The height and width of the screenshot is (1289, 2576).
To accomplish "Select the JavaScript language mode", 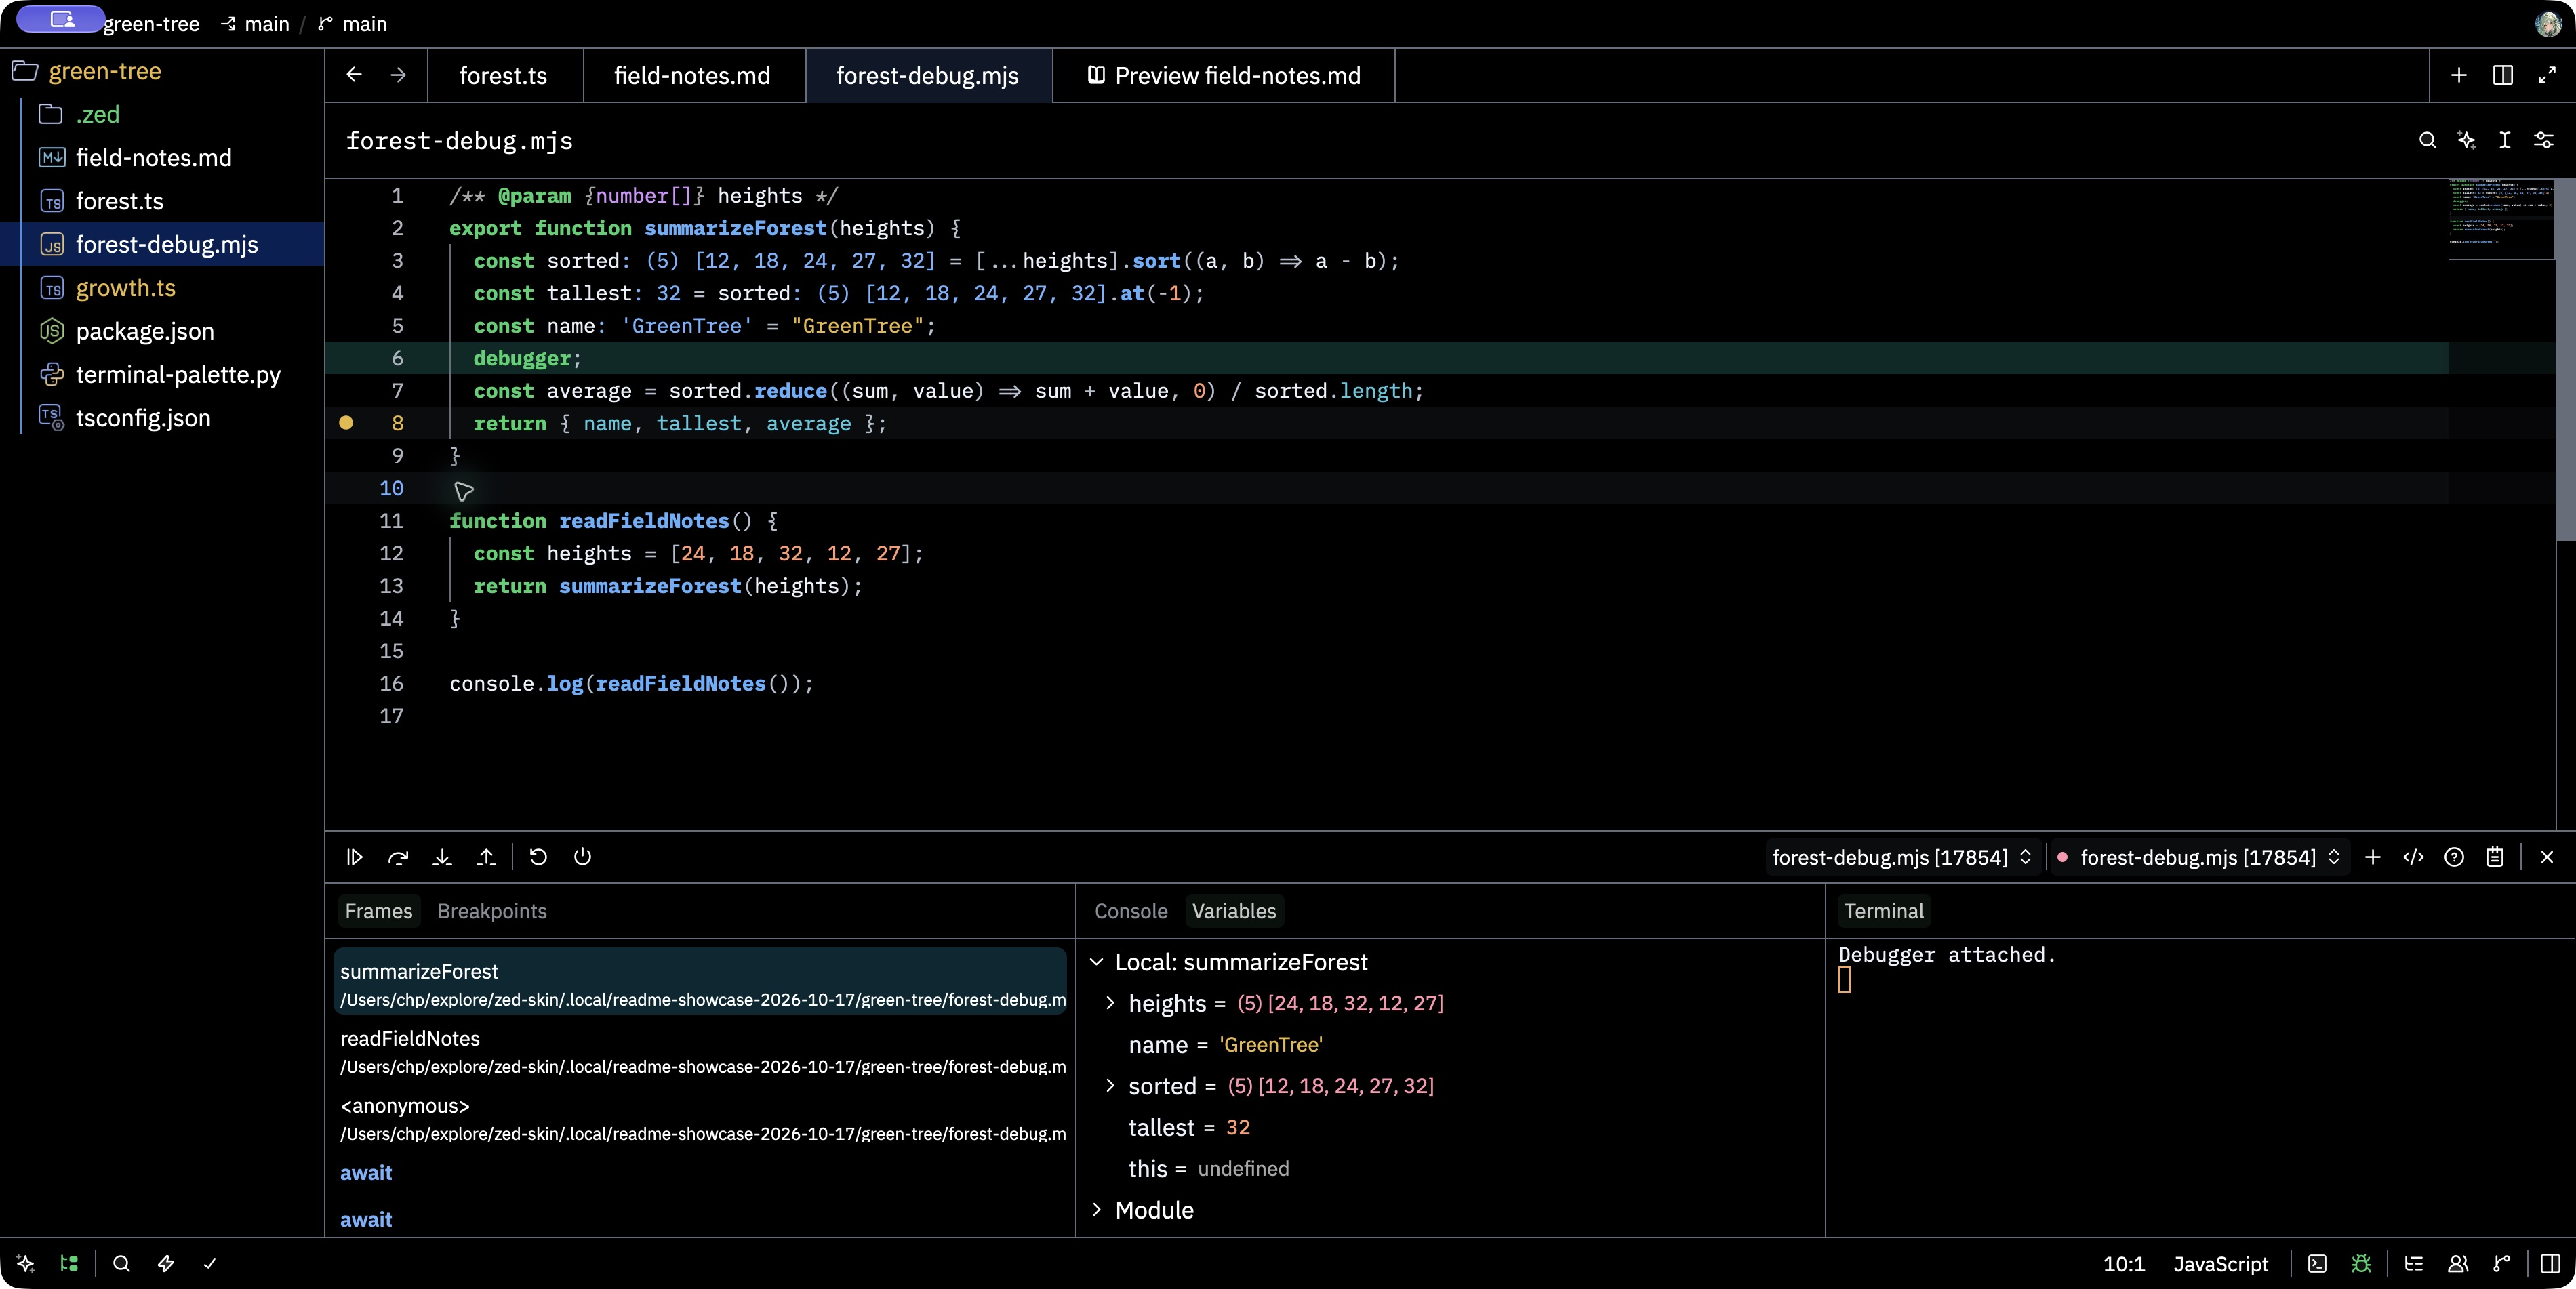I will pyautogui.click(x=2221, y=1264).
